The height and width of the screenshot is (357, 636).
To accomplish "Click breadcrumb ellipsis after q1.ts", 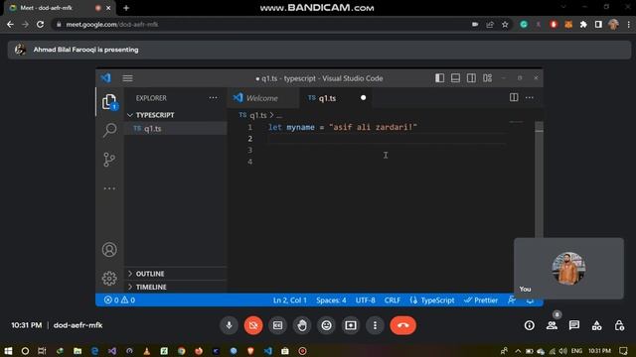I will tap(279, 116).
